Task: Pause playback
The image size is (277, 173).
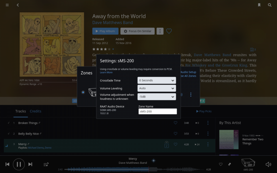Action: click(19, 164)
